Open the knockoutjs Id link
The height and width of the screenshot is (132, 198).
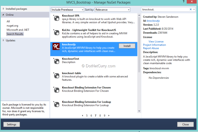[x=153, y=21]
